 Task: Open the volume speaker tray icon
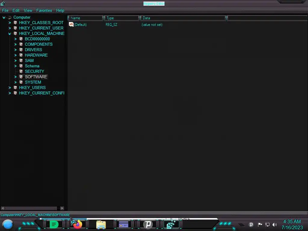(275, 224)
